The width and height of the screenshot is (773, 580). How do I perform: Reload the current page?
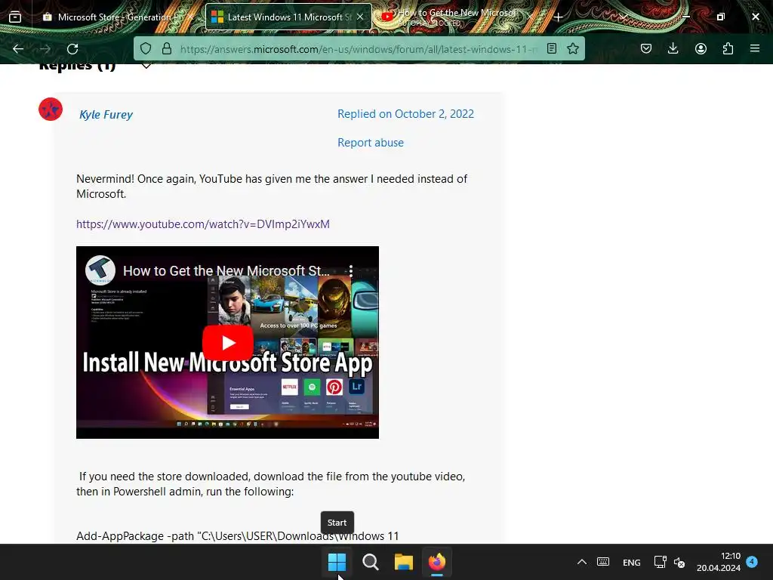point(72,49)
